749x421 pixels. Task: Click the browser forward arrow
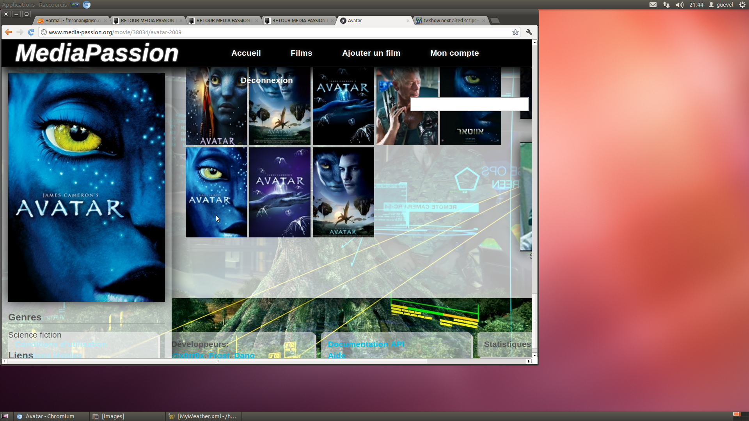20,32
